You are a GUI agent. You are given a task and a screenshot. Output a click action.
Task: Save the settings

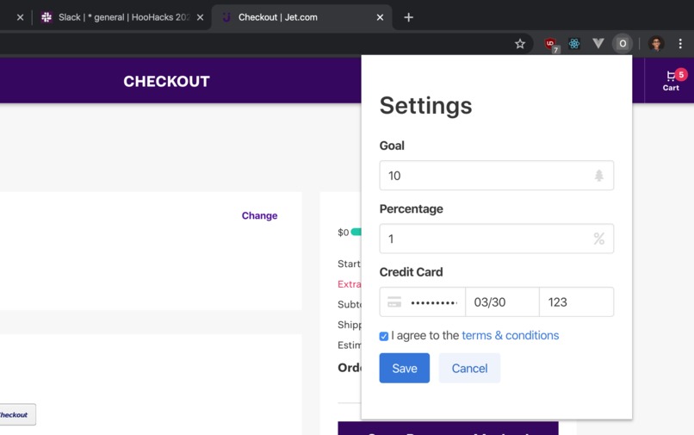click(404, 368)
